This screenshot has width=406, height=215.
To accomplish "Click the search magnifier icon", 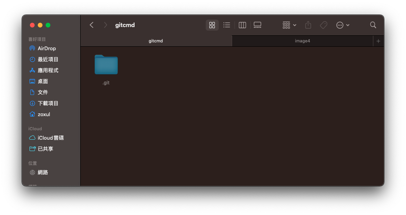I will (x=373, y=25).
